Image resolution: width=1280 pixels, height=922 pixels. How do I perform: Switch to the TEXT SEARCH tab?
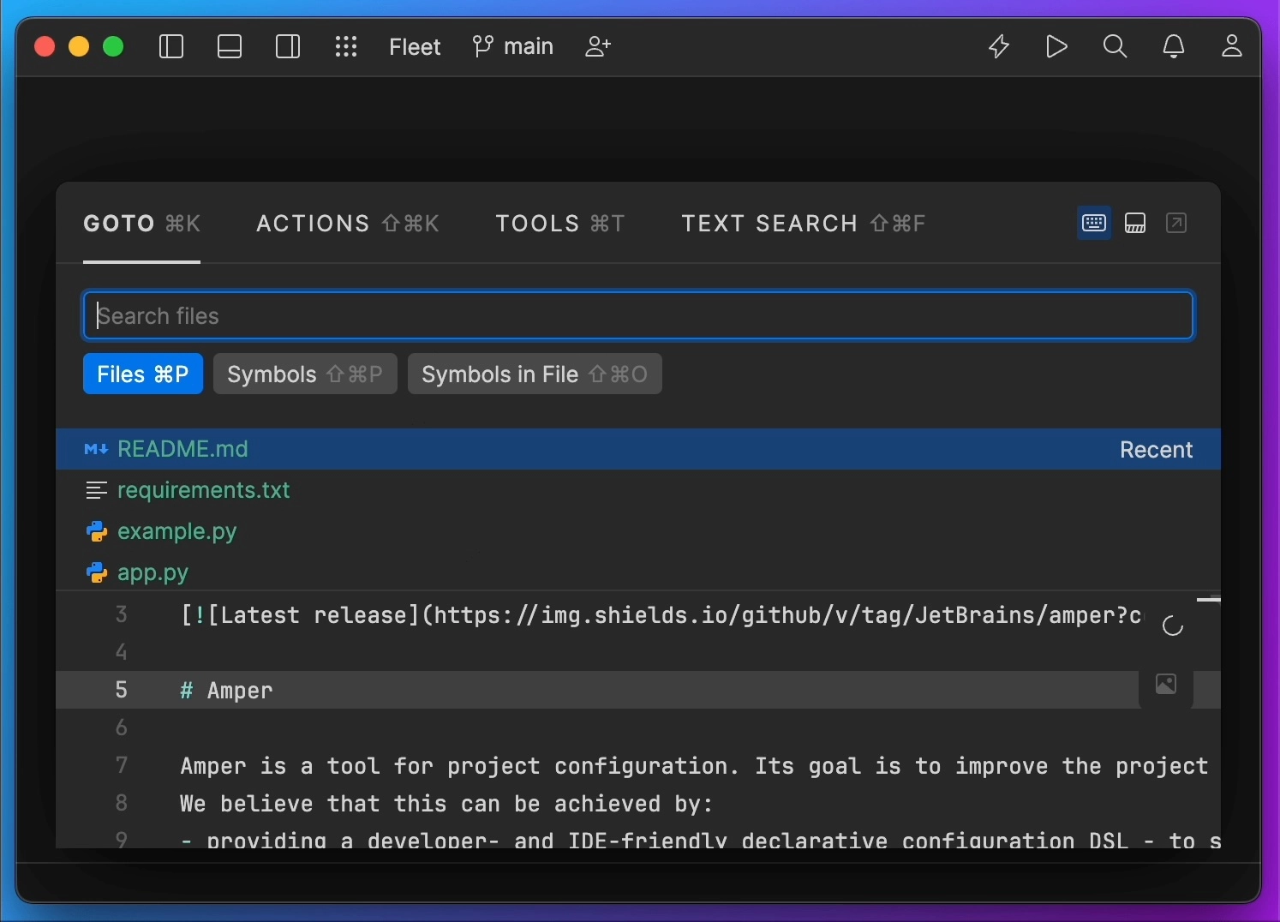[804, 224]
